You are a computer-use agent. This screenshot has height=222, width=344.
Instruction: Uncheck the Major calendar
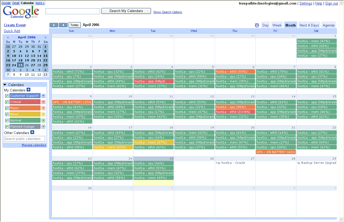7,108
